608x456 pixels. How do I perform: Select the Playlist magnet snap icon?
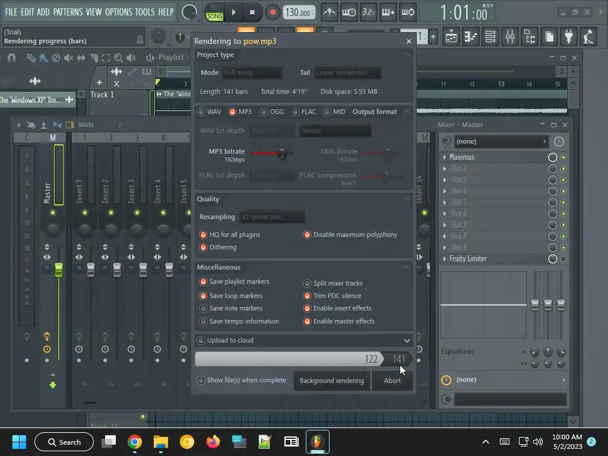[12, 58]
